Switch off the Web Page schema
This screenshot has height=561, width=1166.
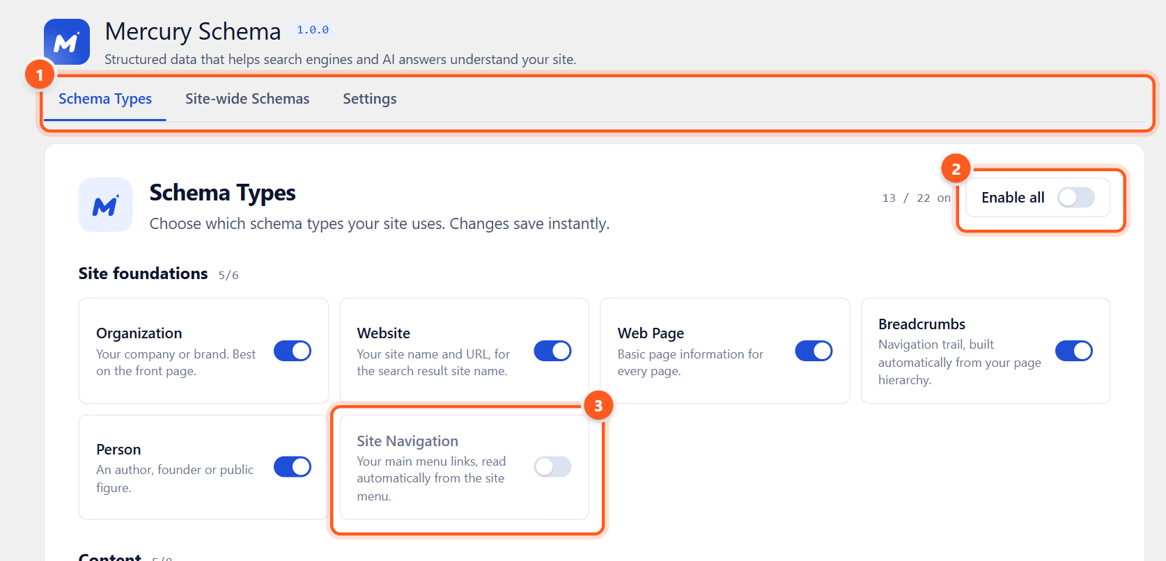pyautogui.click(x=814, y=351)
